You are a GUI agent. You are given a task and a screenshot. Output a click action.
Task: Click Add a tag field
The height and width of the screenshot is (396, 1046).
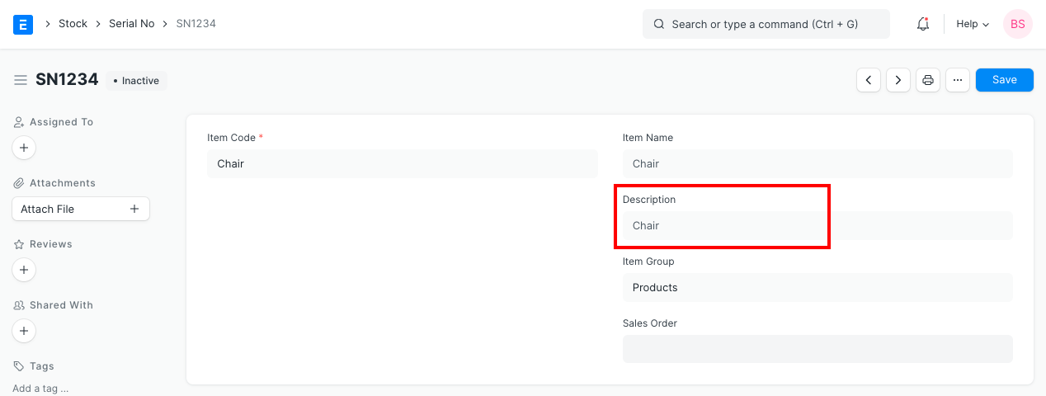point(40,388)
